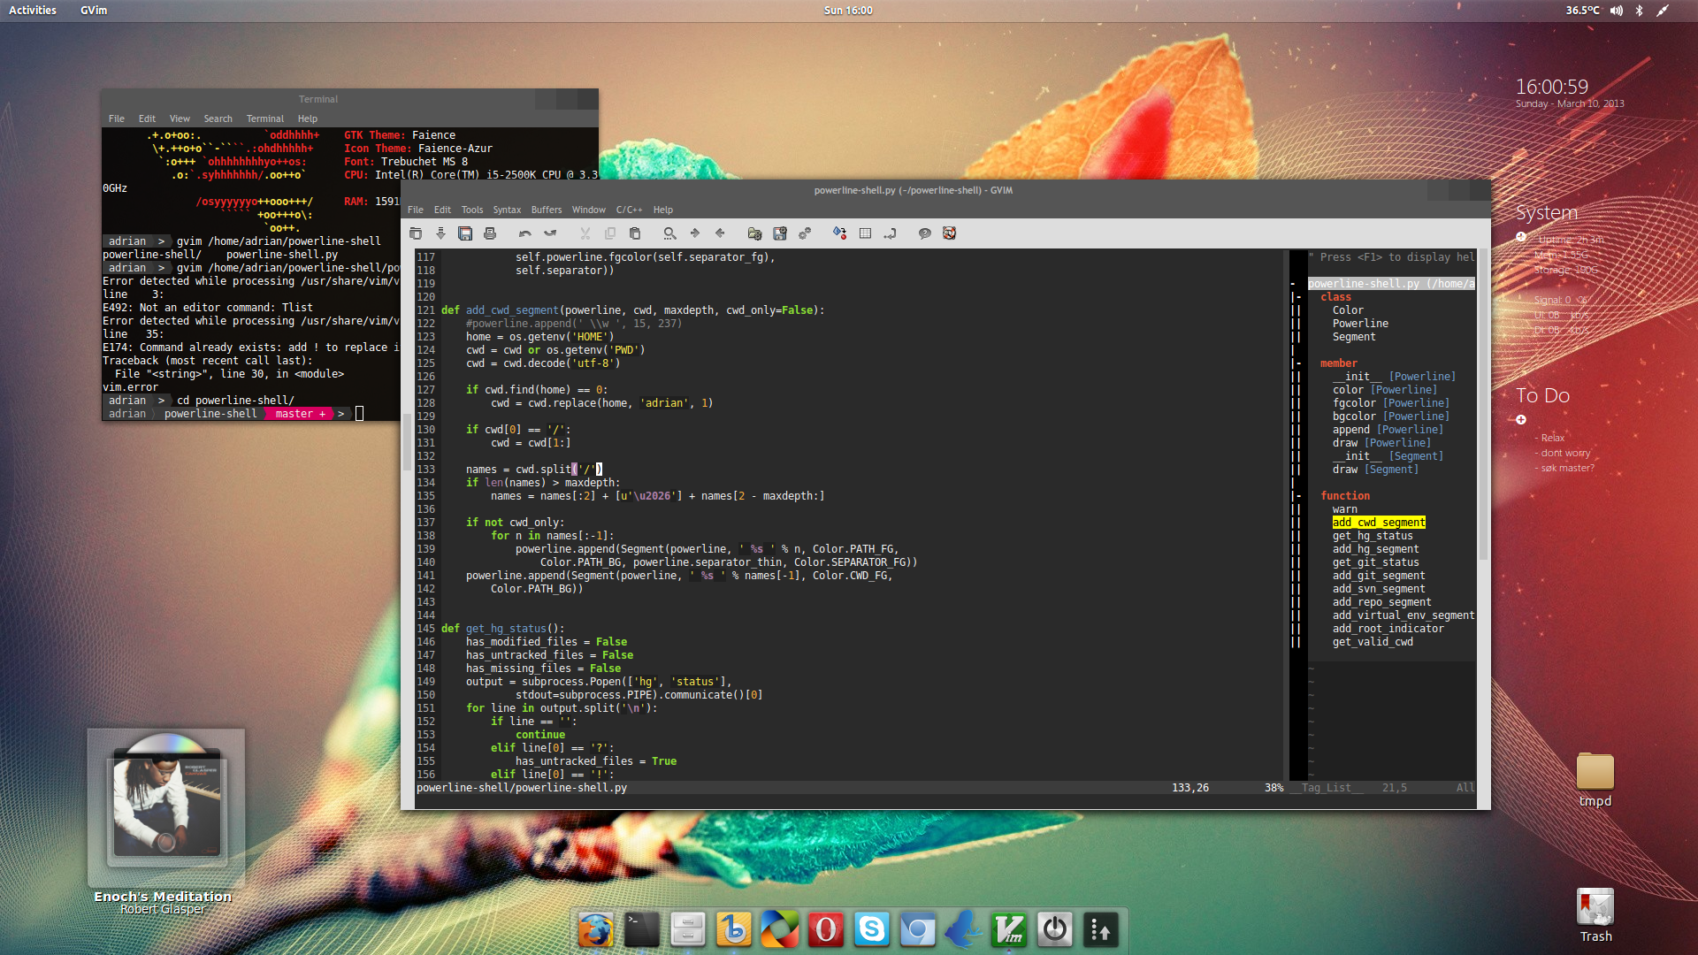This screenshot has height=955, width=1698.
Task: Collapse the powerline-shell.py file fold in Tag List
Action: coord(1293,284)
